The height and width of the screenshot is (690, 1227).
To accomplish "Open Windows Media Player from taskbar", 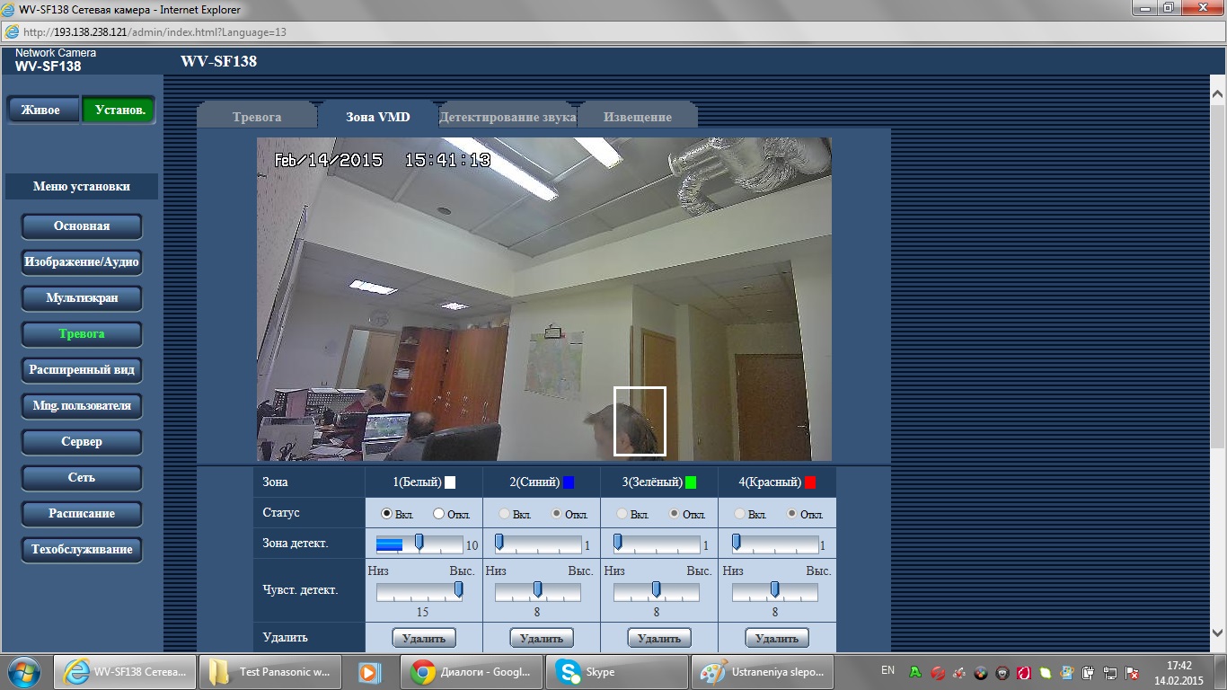I will pyautogui.click(x=368, y=671).
